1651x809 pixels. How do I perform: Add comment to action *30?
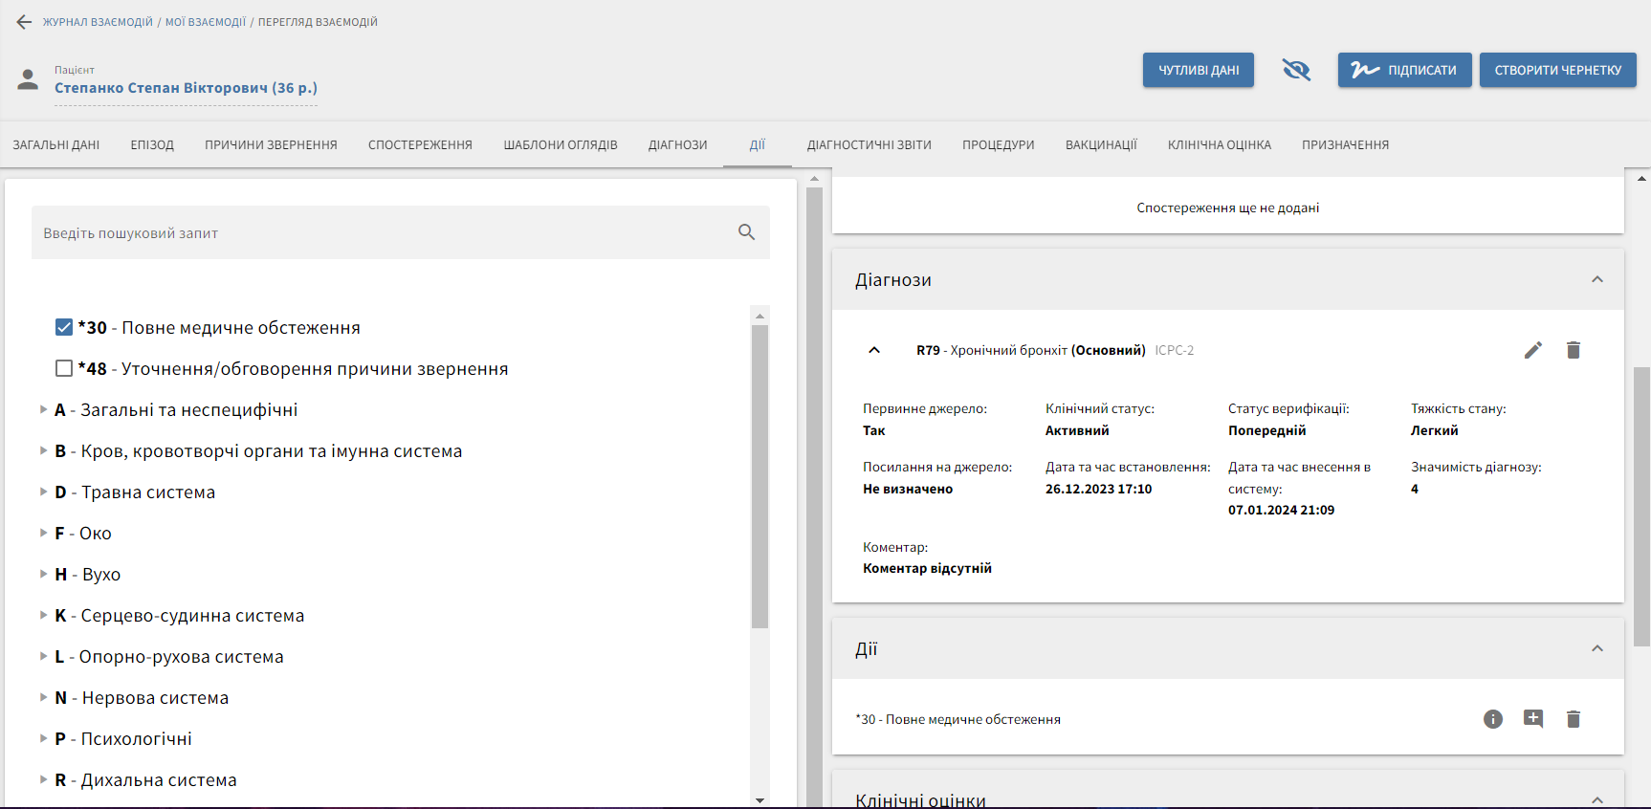[1532, 719]
